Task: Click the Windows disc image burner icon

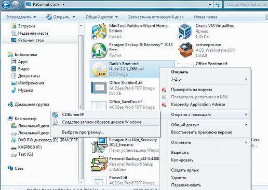Action: click(x=55, y=122)
